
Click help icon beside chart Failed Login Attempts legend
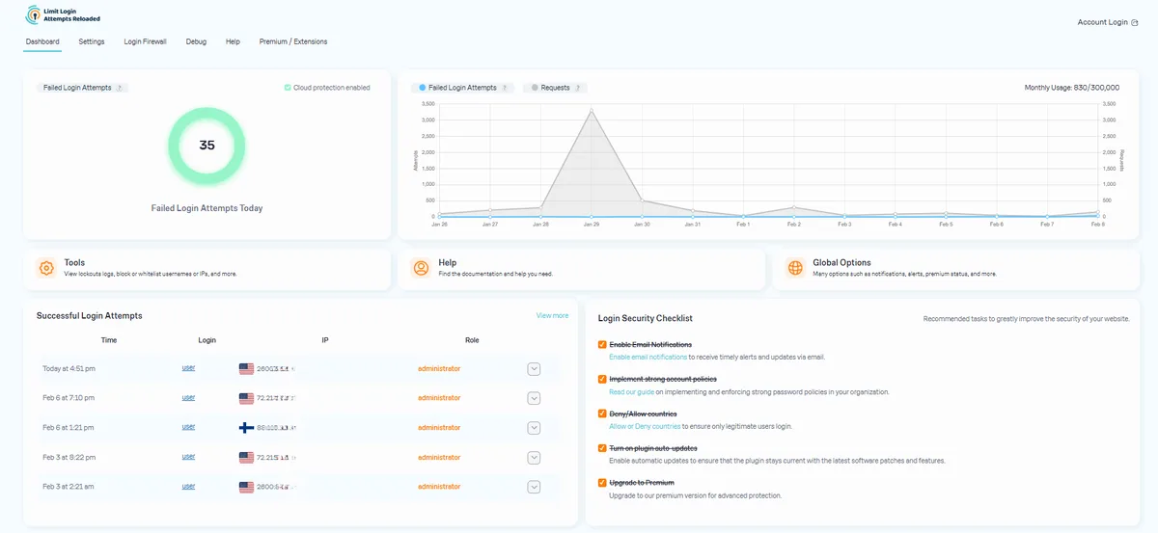tap(505, 88)
